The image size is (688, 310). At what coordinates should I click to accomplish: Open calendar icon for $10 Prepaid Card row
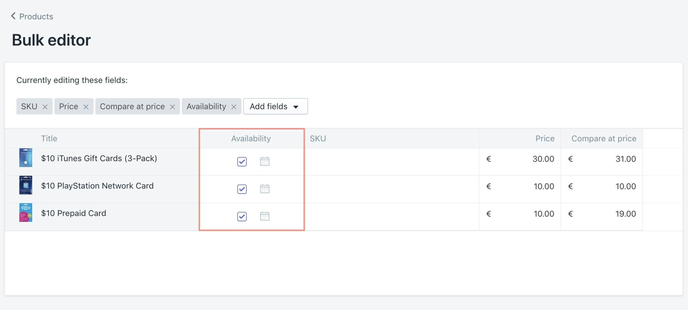tap(265, 216)
